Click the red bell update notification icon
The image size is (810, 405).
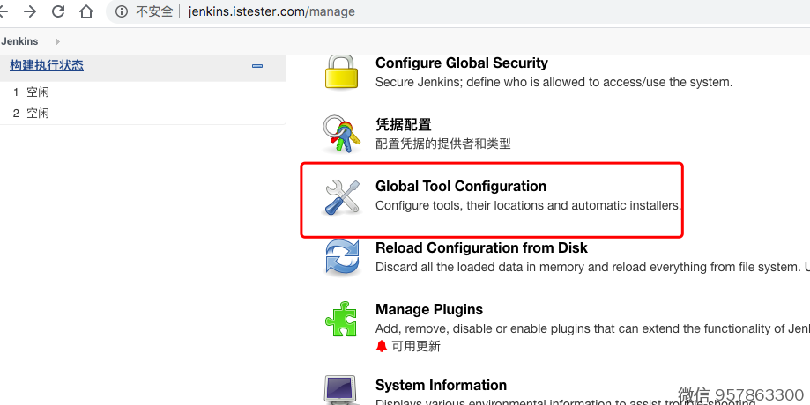coord(382,346)
